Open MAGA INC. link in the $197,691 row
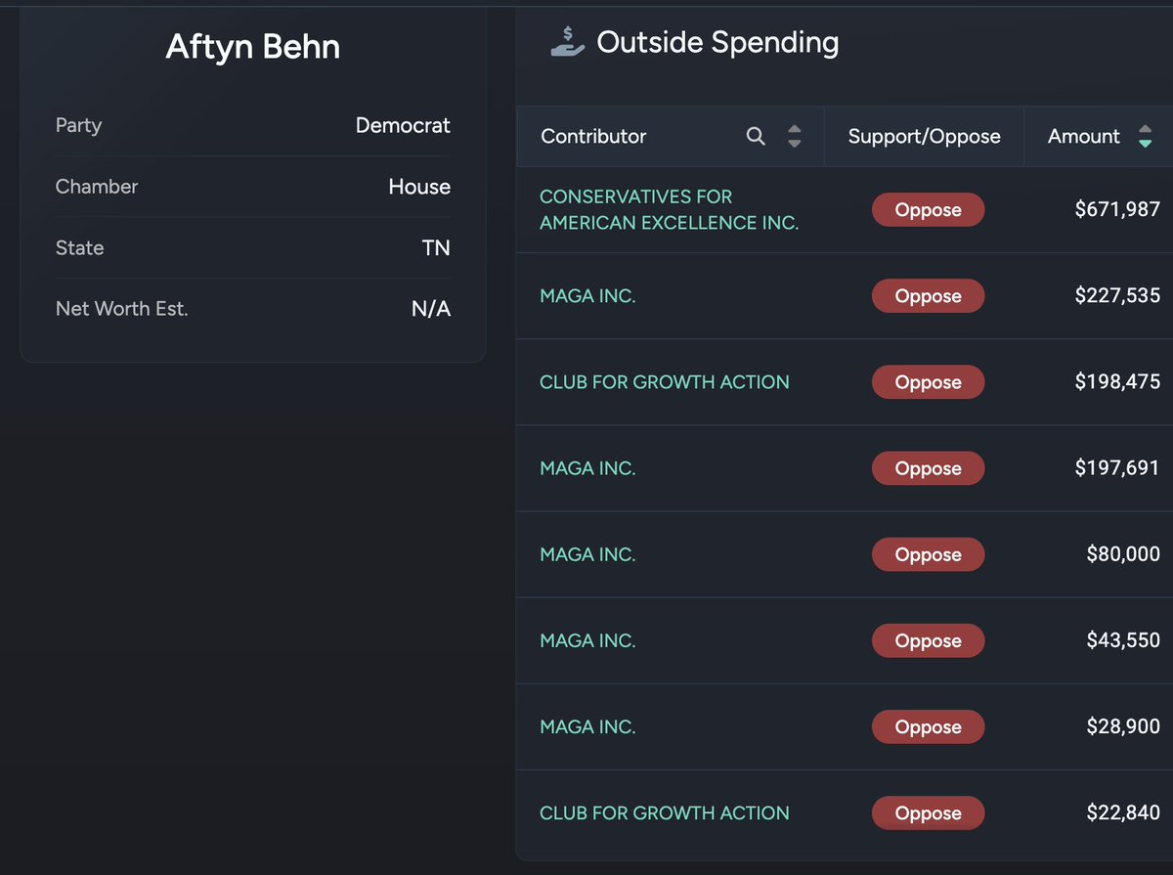 pos(587,468)
